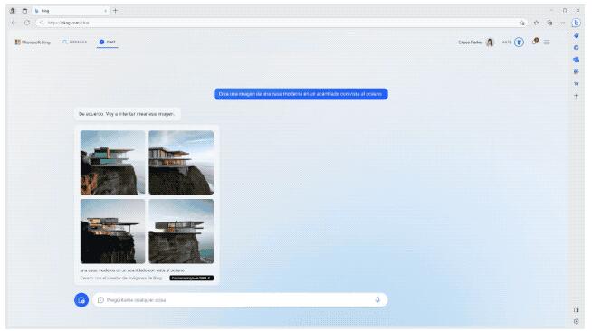The image size is (592, 331).
Task: Click the plus icon in browser sidebar
Action: pyautogui.click(x=576, y=96)
